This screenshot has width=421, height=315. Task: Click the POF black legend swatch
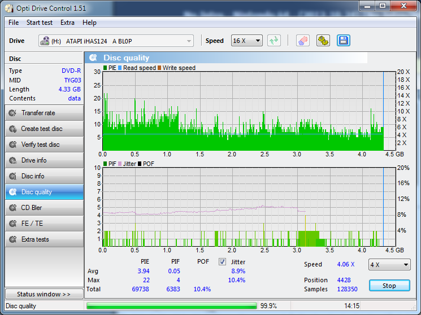[x=140, y=164]
